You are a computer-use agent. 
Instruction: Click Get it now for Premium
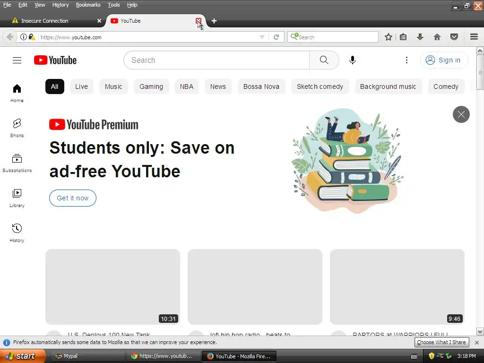[x=72, y=198]
